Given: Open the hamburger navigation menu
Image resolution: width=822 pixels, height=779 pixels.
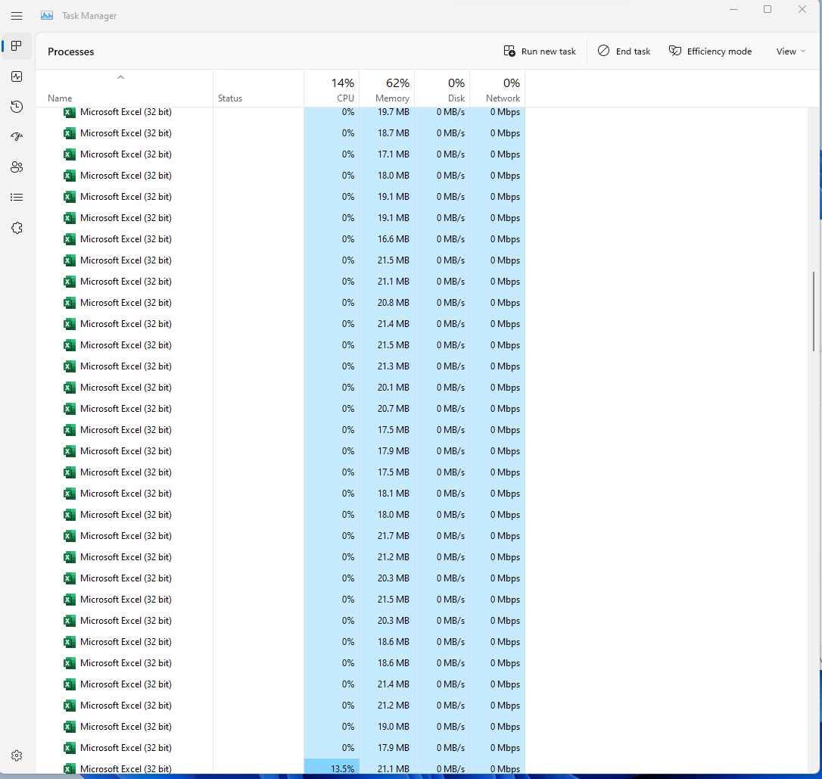Looking at the screenshot, I should click(x=17, y=16).
